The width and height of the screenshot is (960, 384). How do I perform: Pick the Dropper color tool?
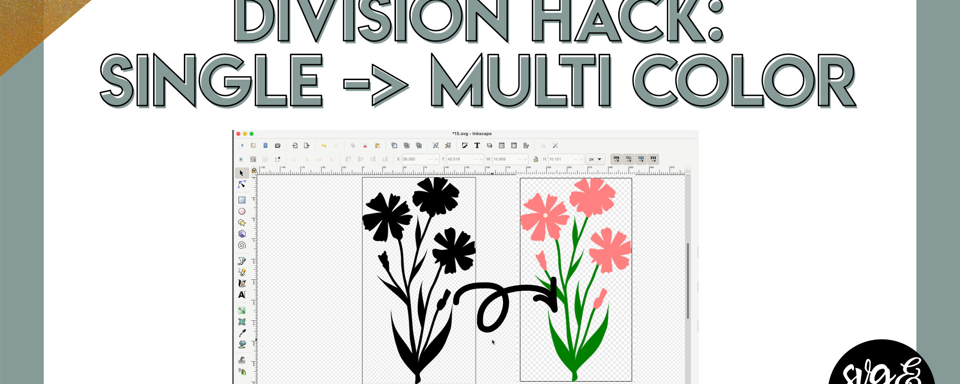click(x=242, y=333)
